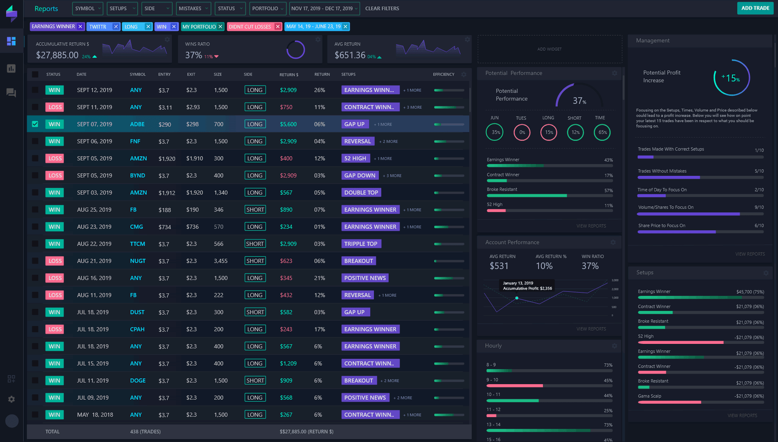
Task: Select the statistics chart icon in sidebar
Action: [11, 68]
